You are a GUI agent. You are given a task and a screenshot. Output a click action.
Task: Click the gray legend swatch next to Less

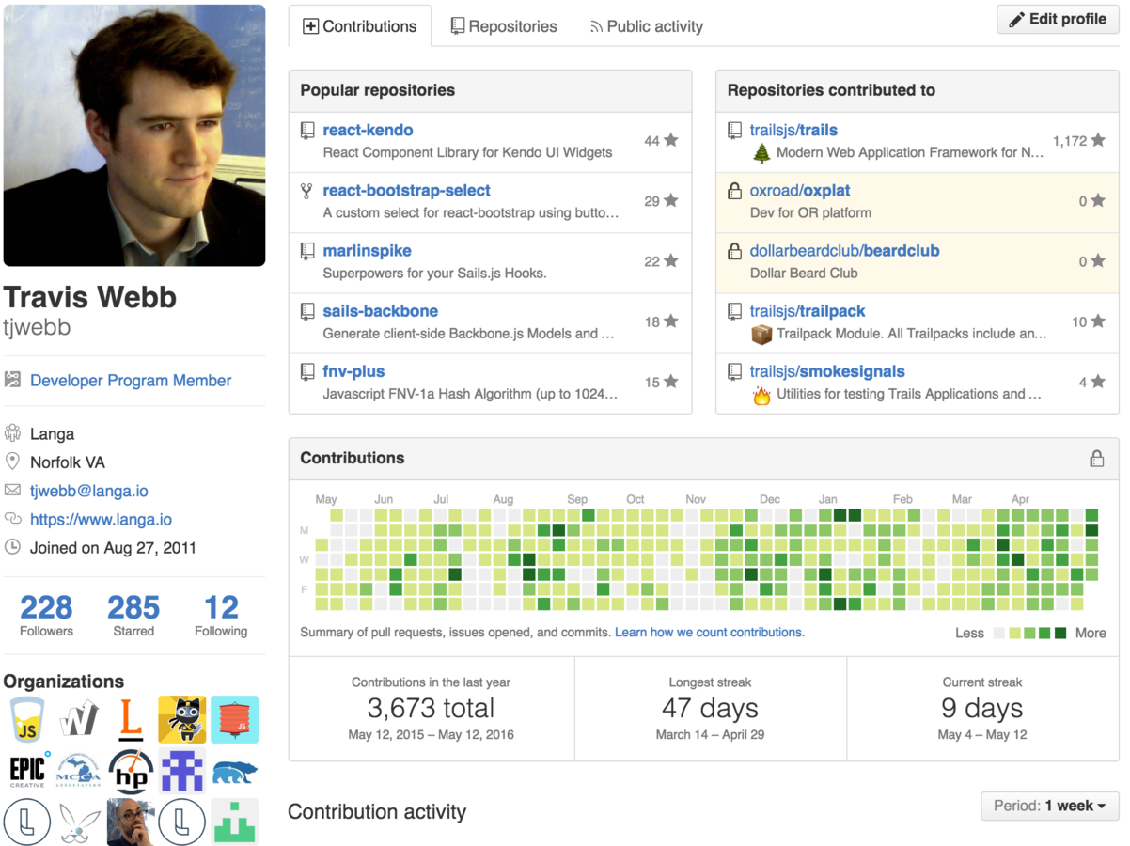point(998,633)
